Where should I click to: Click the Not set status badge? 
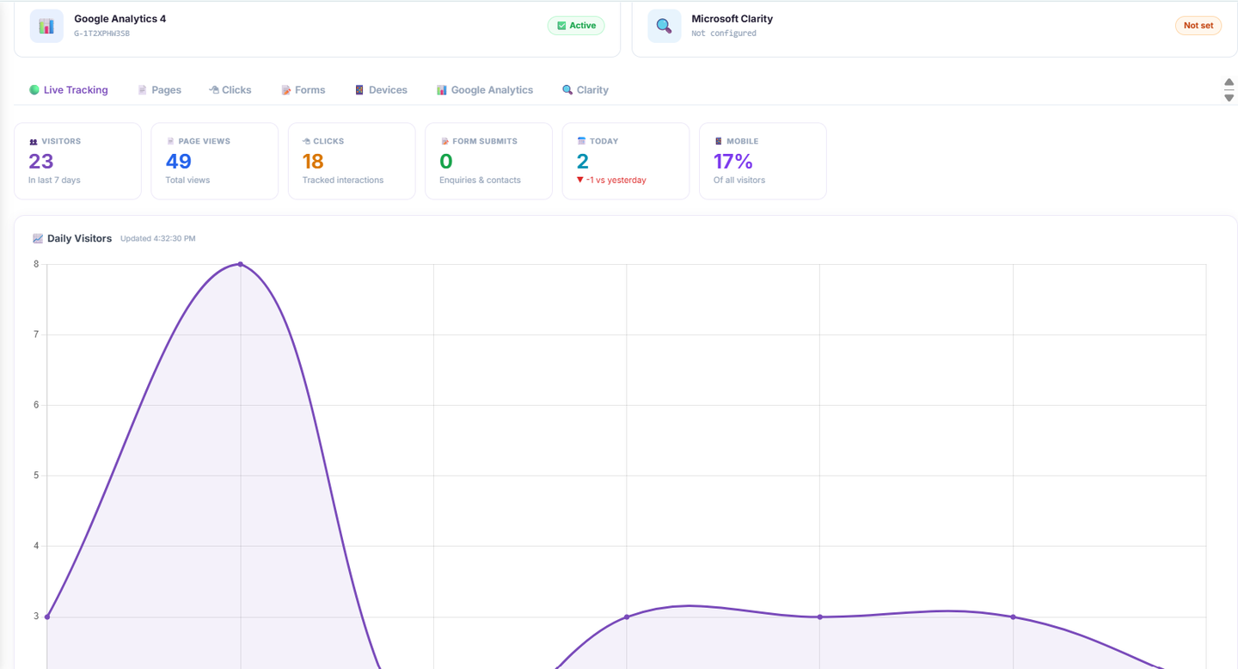pos(1198,26)
